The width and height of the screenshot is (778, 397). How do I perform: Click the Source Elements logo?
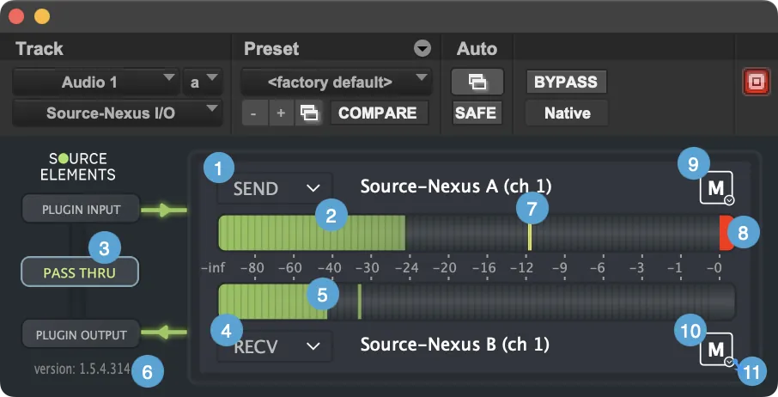pos(78,167)
